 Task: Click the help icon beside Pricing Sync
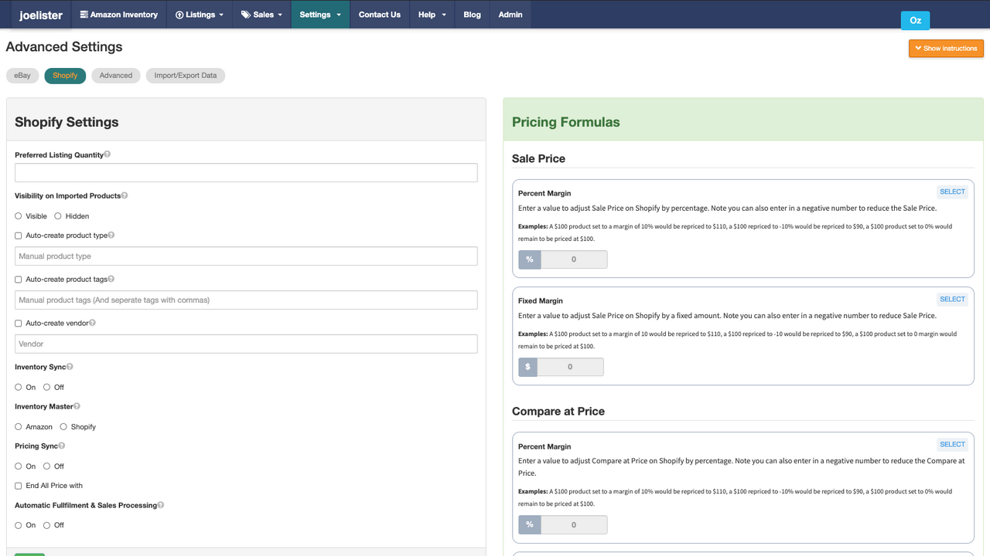pyautogui.click(x=63, y=445)
